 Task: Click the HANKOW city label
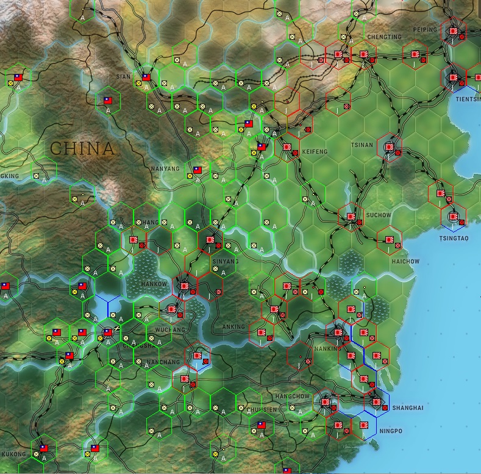[x=154, y=284]
